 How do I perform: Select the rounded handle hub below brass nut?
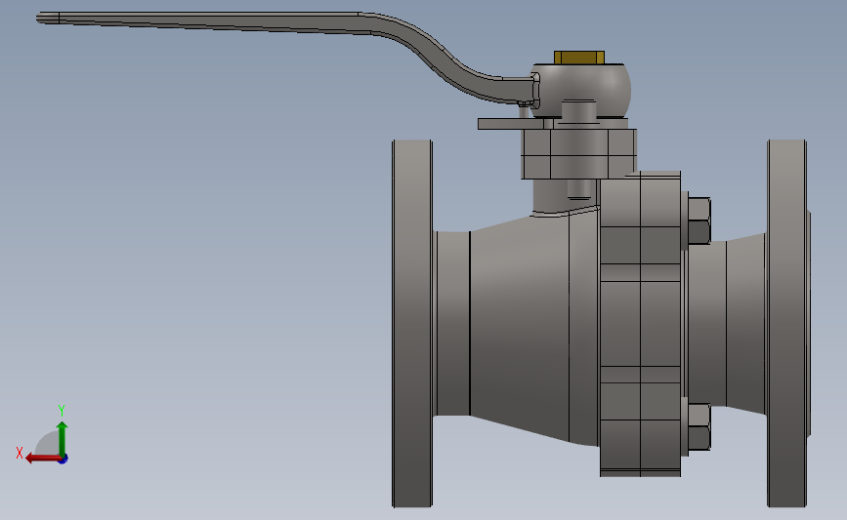(580, 90)
